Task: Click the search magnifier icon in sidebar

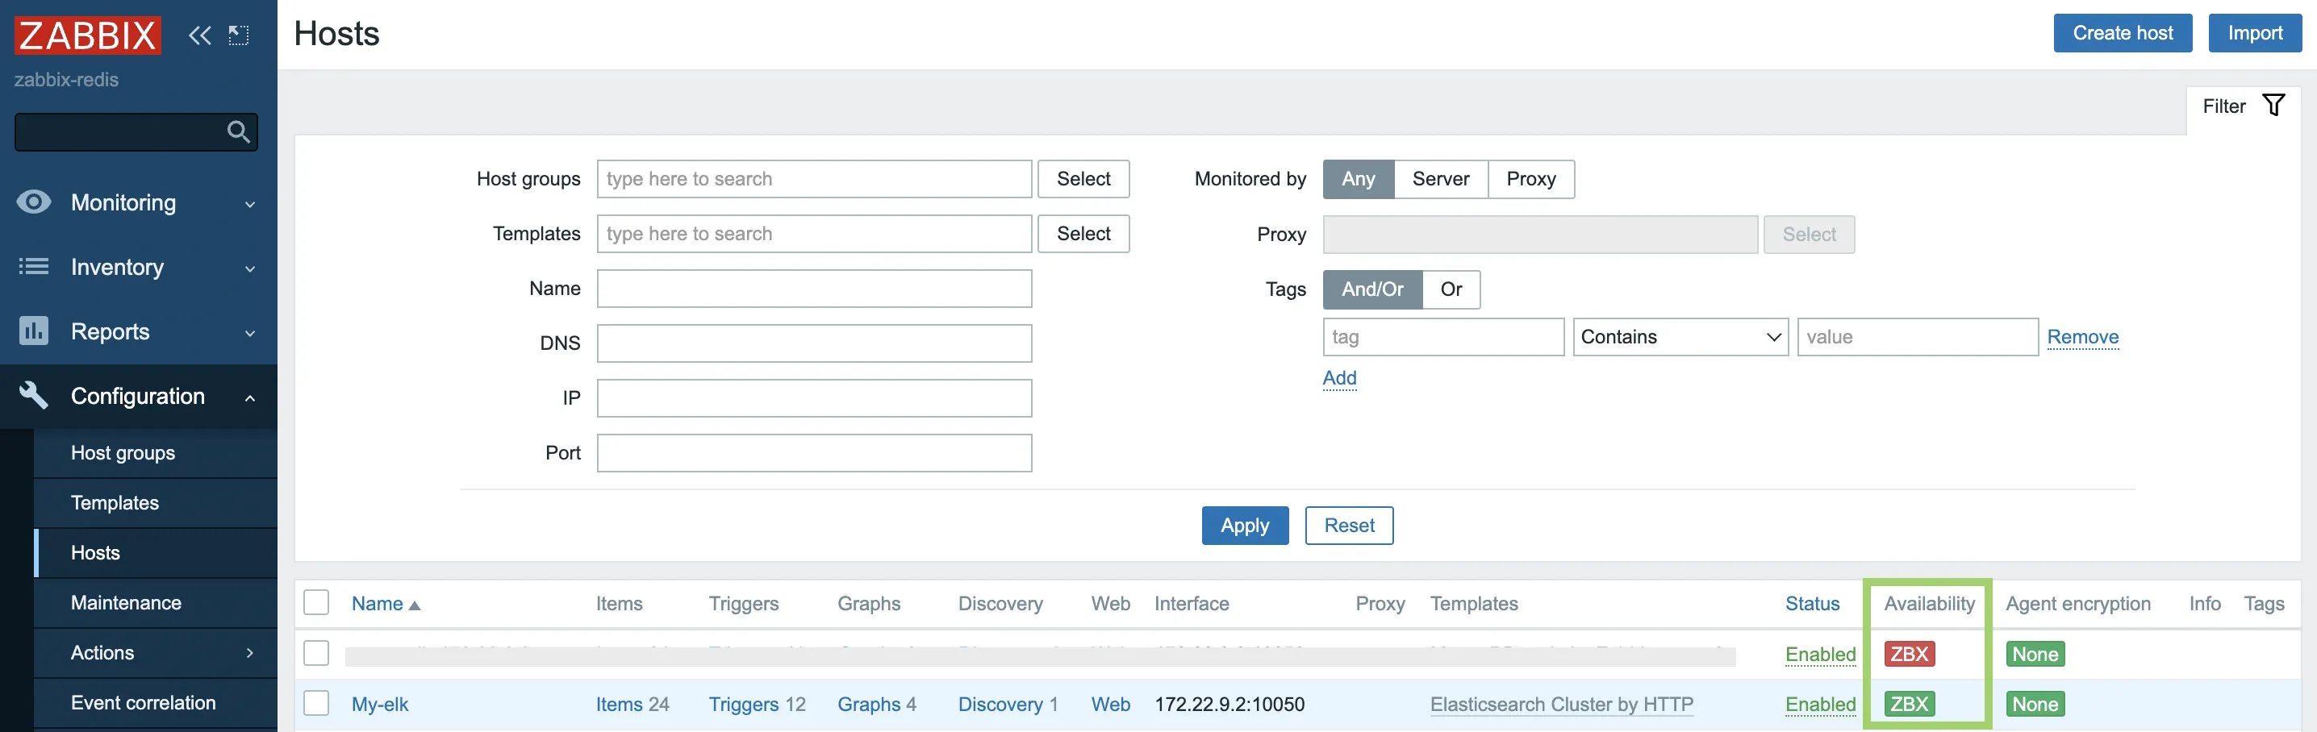Action: point(238,132)
